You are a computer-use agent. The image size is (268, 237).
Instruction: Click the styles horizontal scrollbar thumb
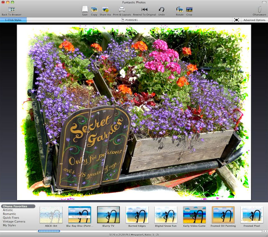49,231
